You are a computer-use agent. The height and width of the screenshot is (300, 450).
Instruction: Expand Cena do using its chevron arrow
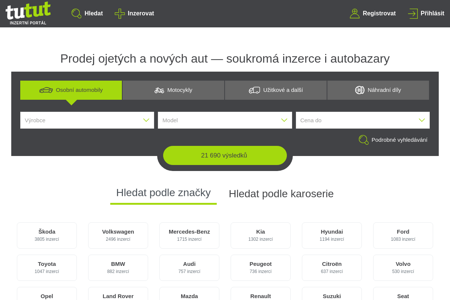tap(422, 120)
